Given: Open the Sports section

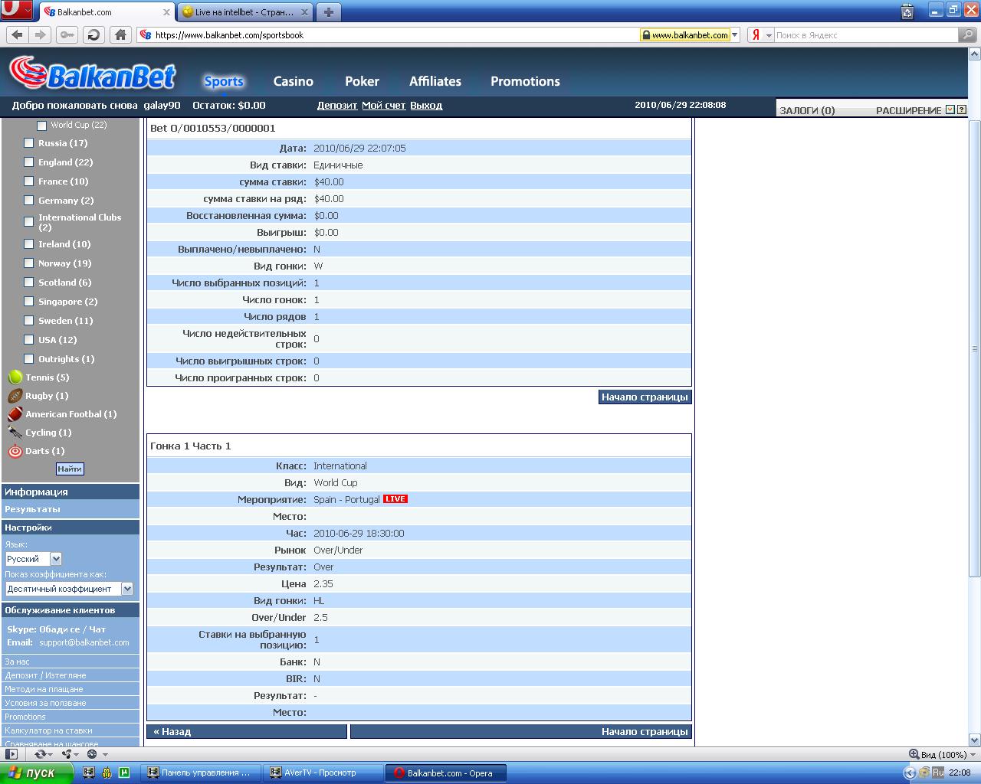Looking at the screenshot, I should click(x=224, y=81).
